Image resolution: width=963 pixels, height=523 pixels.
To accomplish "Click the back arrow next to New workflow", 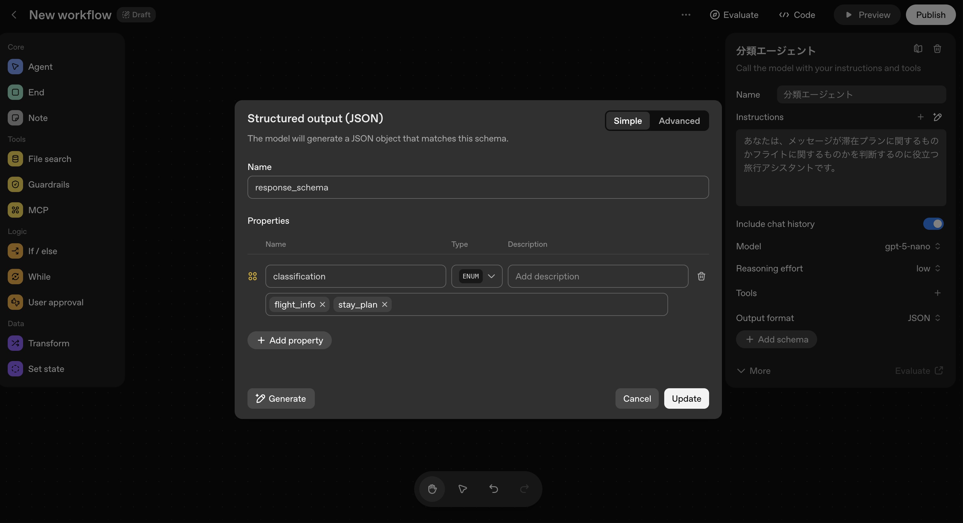I will pos(14,15).
